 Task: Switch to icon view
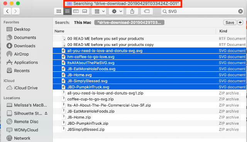click(x=59, y=11)
